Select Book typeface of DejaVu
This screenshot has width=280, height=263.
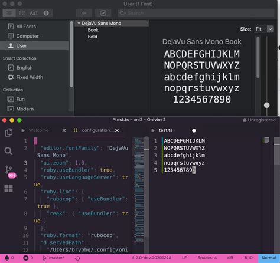[x=93, y=30]
